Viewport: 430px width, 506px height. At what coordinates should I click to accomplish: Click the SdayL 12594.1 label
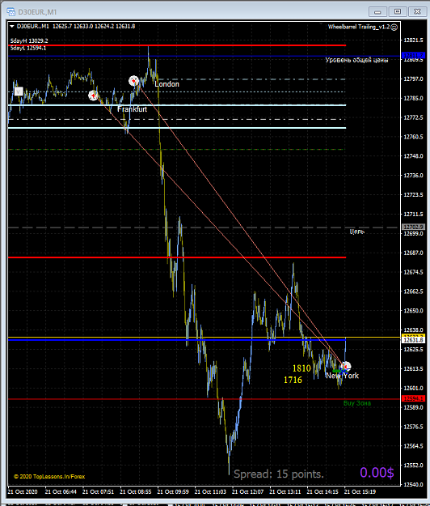(x=28, y=48)
